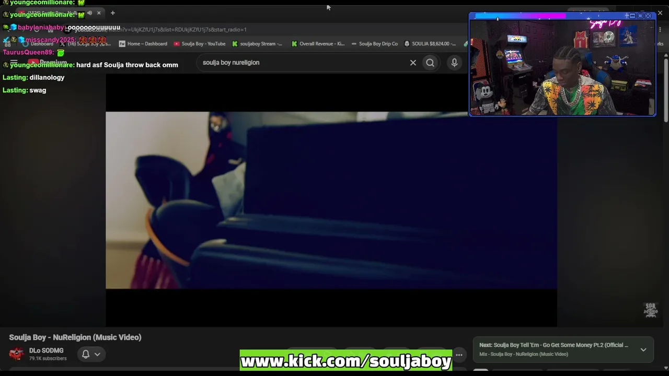Open the more actions three-dot menu
This screenshot has height=376, width=669.
[x=459, y=355]
